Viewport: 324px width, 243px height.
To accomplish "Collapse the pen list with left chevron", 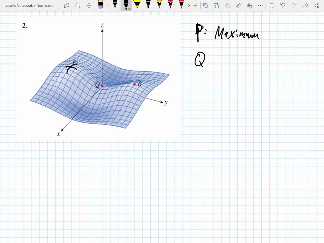I will point(108,5).
